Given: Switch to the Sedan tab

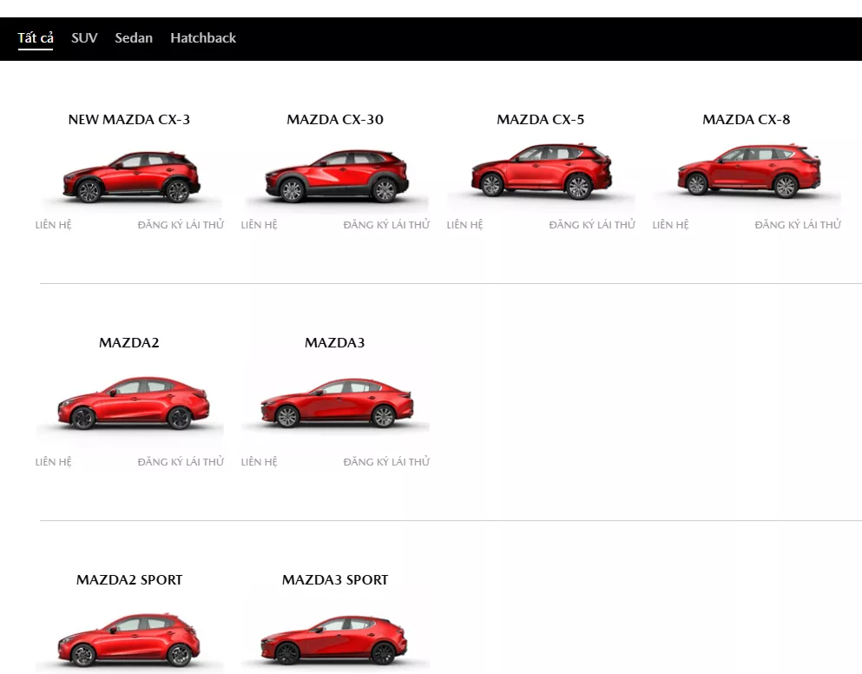Looking at the screenshot, I should tap(133, 37).
